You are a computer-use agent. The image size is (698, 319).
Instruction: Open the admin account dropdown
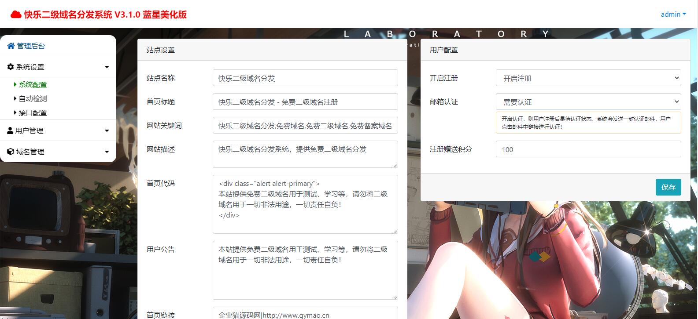673,14
